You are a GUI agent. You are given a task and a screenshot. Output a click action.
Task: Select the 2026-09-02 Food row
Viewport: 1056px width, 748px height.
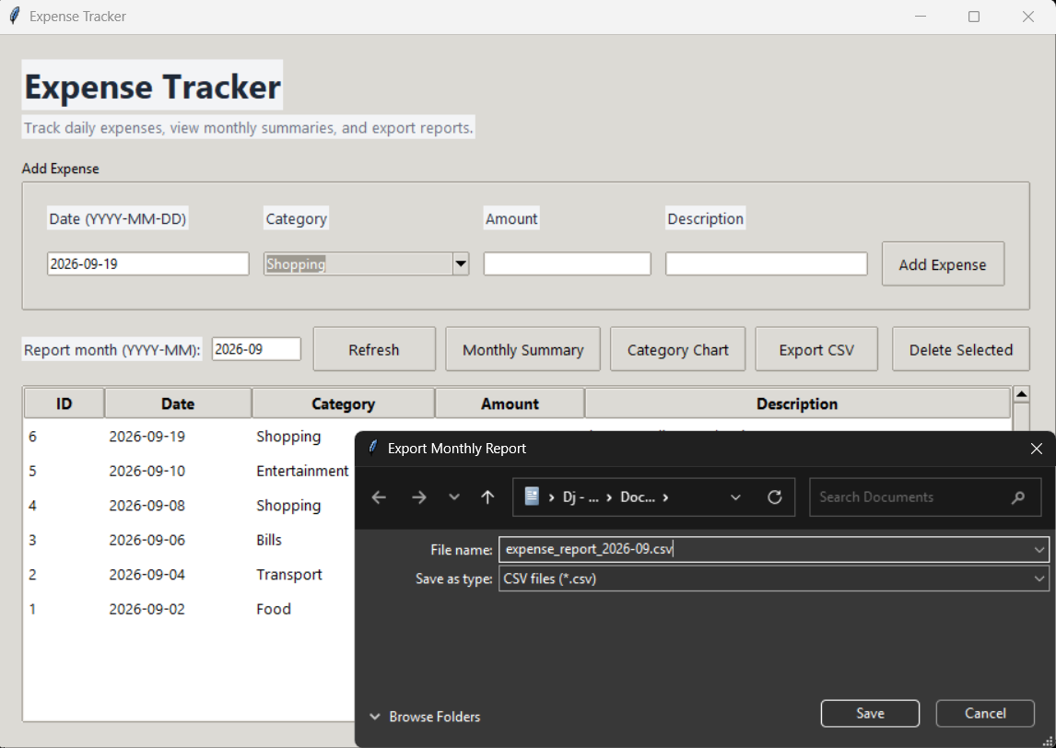pos(189,609)
